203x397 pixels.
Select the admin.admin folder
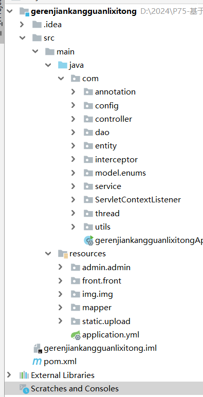point(106,267)
